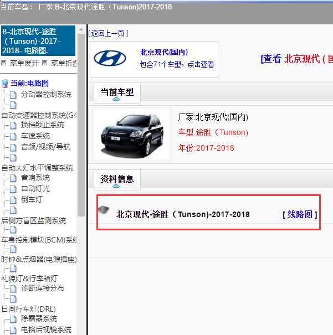The width and height of the screenshot is (333, 335).
Task: Click B-北京现代-途胜 电路图 sidebar title
Action: (x=38, y=41)
